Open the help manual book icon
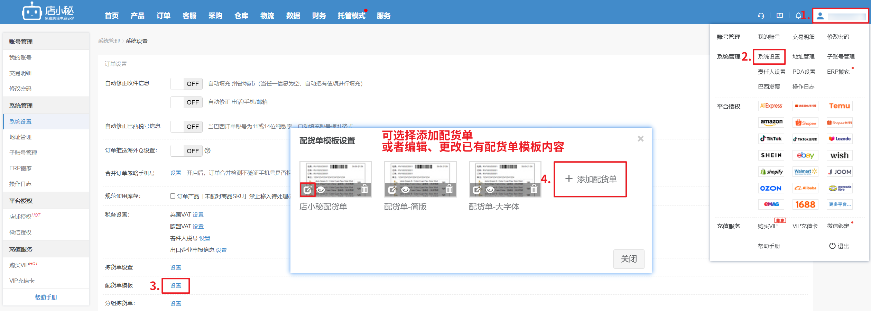Image resolution: width=871 pixels, height=311 pixels. pos(780,16)
